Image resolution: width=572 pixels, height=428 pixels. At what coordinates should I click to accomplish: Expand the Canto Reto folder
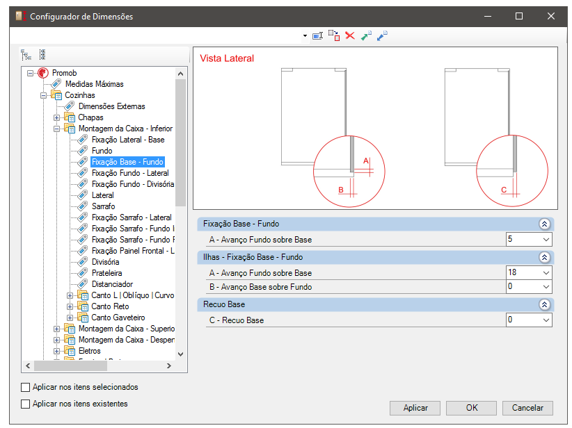tap(70, 306)
